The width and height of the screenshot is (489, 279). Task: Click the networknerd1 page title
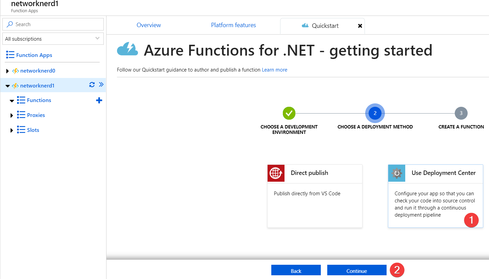[35, 4]
